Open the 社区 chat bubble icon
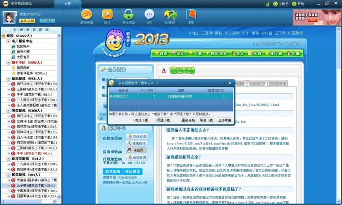Image resolution: width=342 pixels, height=205 pixels. (x=149, y=15)
